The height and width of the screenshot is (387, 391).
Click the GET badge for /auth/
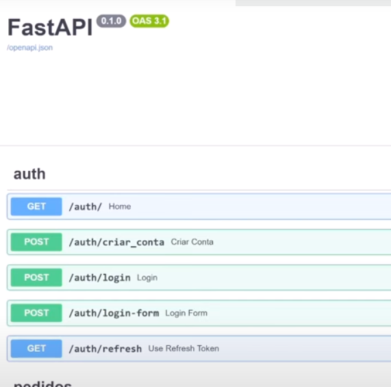tap(36, 207)
